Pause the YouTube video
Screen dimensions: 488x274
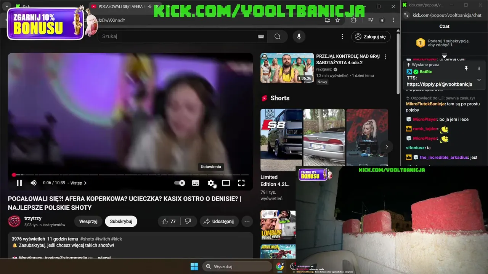pyautogui.click(x=19, y=183)
